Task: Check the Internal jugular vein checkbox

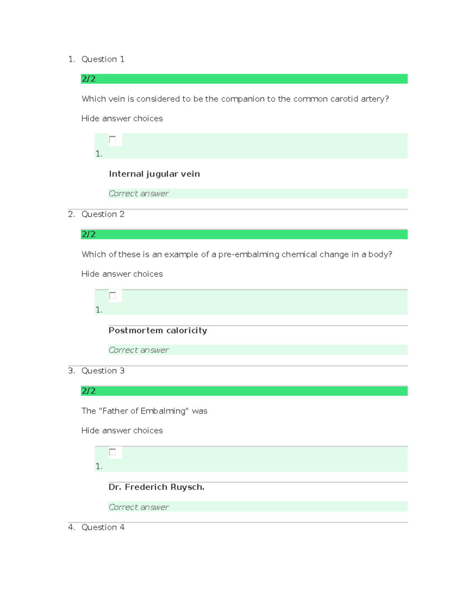Action: pyautogui.click(x=112, y=139)
